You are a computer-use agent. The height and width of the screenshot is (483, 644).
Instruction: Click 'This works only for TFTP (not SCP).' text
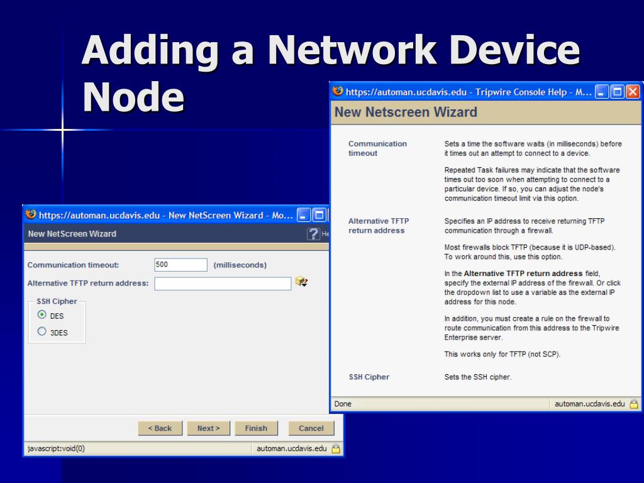tap(502, 354)
